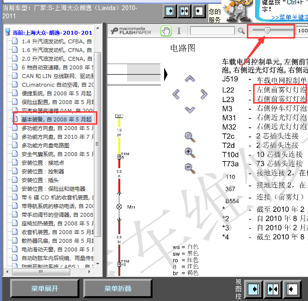This screenshot has height=301, width=308.
Task: Pan the diagram up with the up chevron
Action: coord(190,79)
